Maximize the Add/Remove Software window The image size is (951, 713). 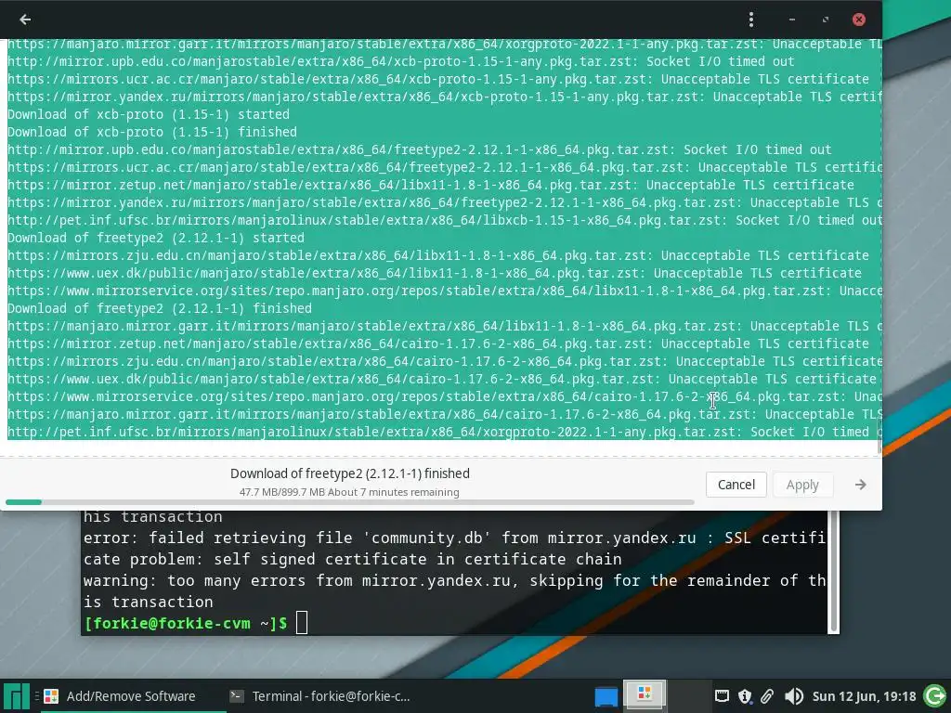[x=826, y=19]
